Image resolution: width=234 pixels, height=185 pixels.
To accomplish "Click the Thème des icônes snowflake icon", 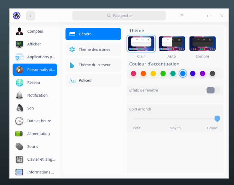I will 72,49.
